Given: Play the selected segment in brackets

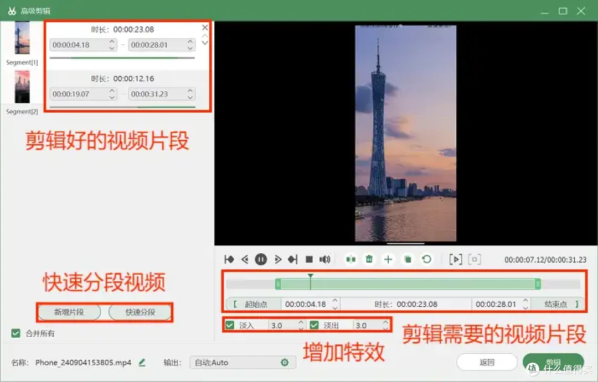Looking at the screenshot, I should (x=456, y=259).
